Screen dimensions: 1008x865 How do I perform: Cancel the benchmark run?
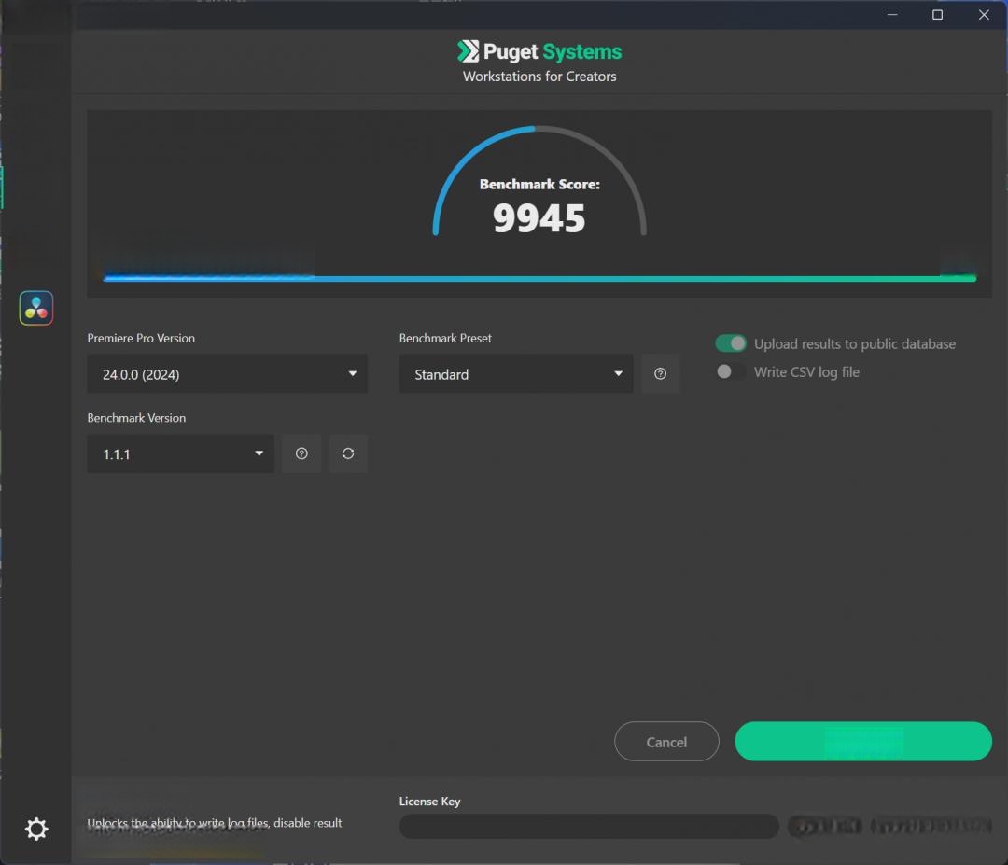[666, 742]
